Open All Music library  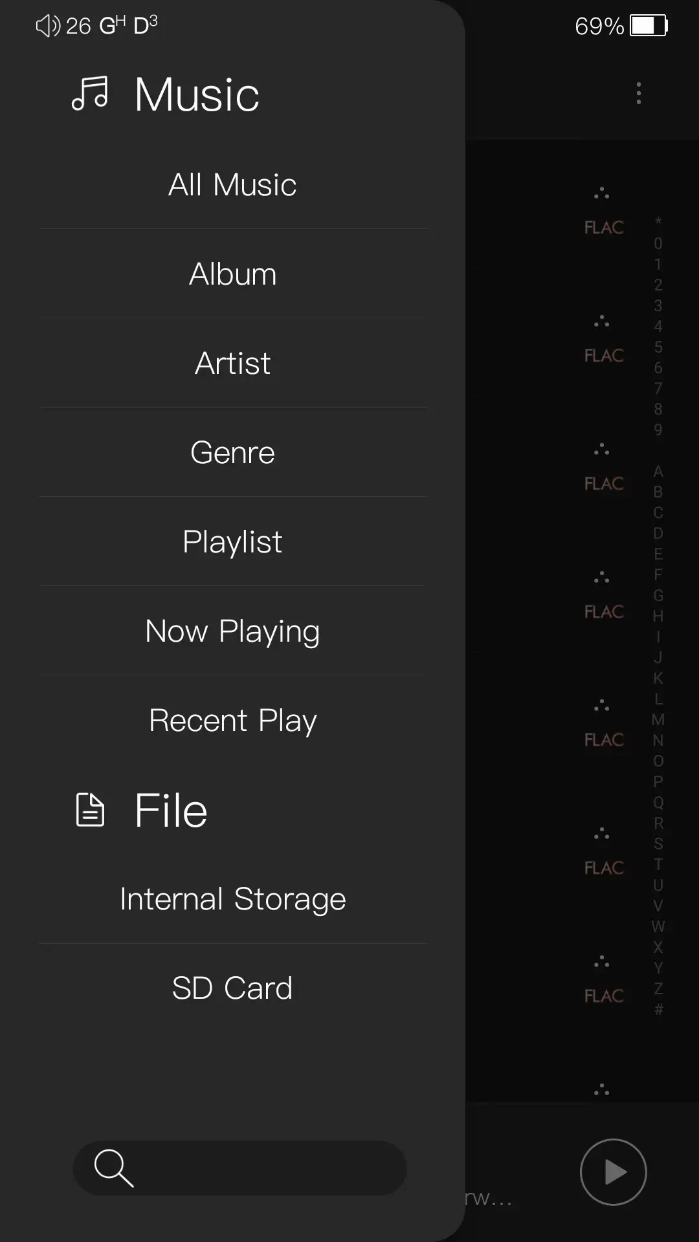[x=232, y=185]
